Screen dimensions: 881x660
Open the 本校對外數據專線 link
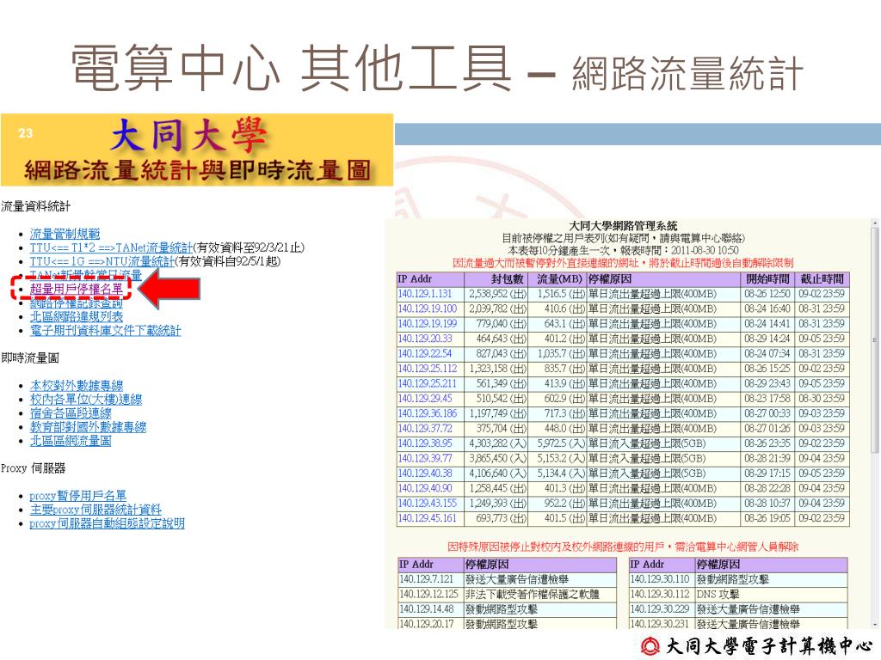pos(76,385)
